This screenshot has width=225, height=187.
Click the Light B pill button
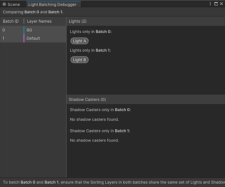80,60
